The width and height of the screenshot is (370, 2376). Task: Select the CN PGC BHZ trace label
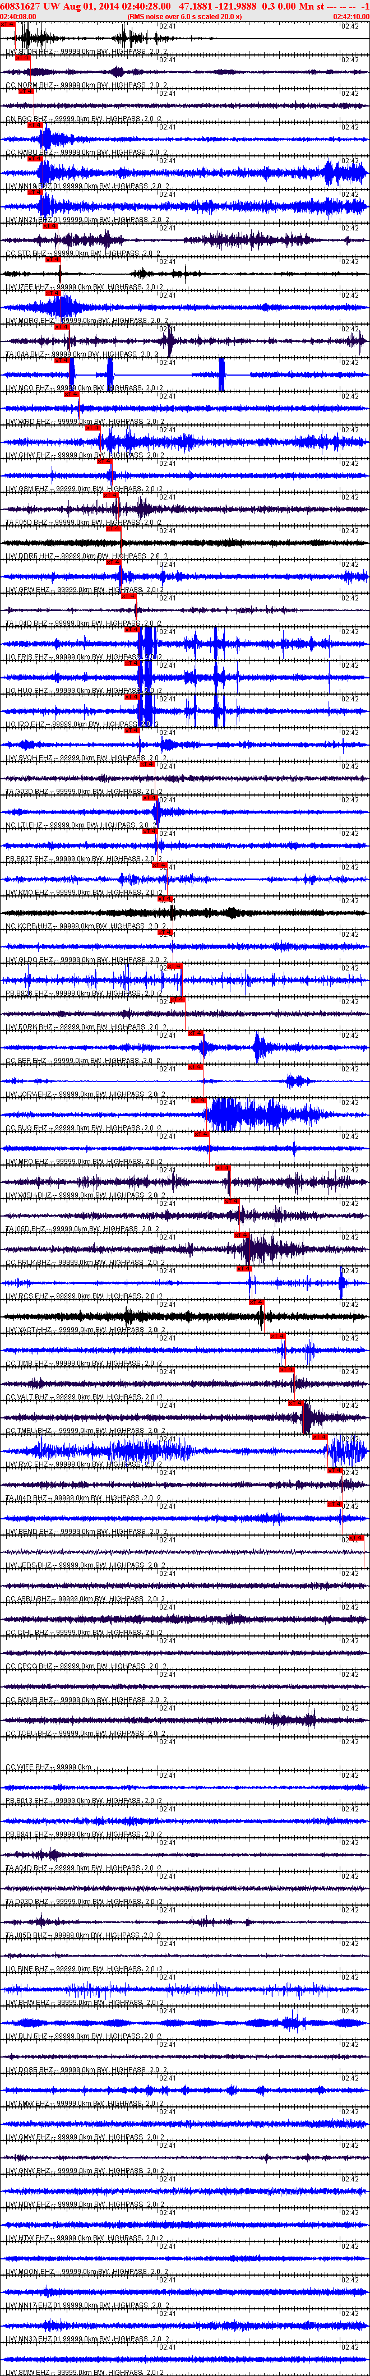pos(83,119)
